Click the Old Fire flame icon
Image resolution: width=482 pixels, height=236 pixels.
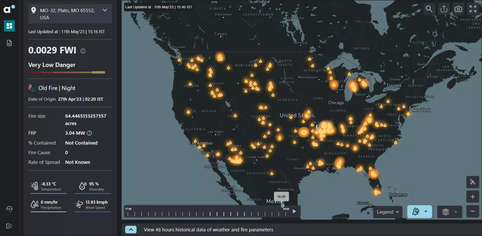31,88
